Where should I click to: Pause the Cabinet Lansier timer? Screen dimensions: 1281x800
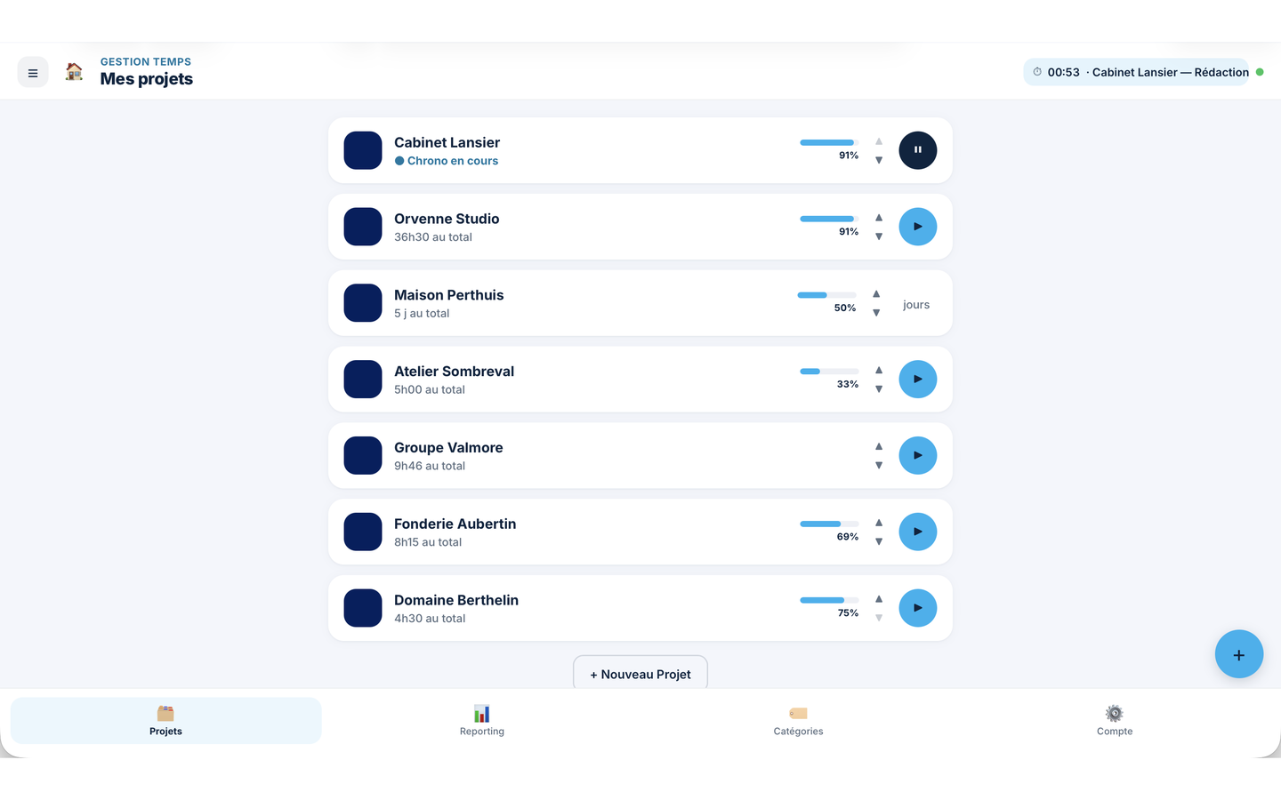917,150
